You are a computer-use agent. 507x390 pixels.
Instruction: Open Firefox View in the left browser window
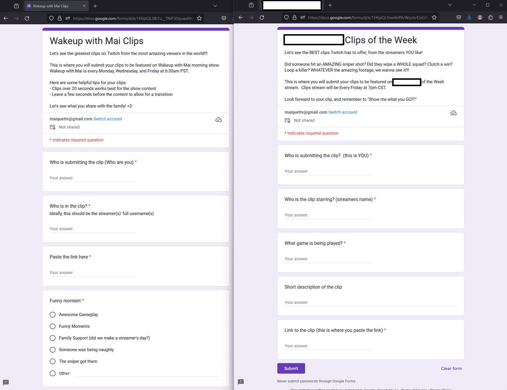(x=16, y=6)
